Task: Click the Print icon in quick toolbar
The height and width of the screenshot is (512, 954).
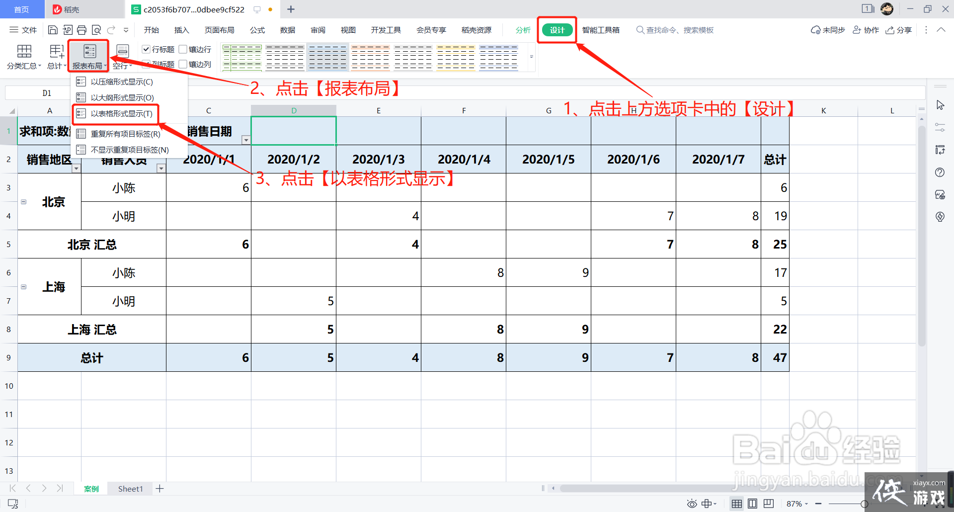Action: [x=82, y=30]
